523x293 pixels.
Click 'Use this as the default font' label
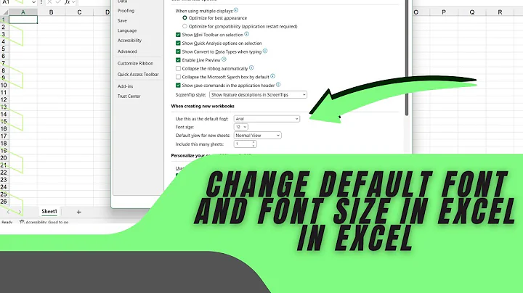coord(202,119)
